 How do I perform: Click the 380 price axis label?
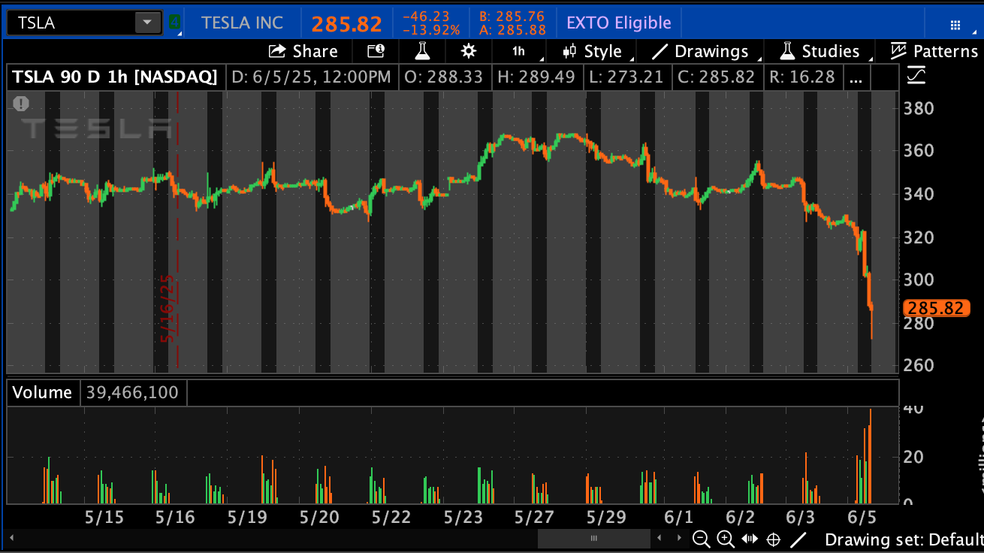919,108
